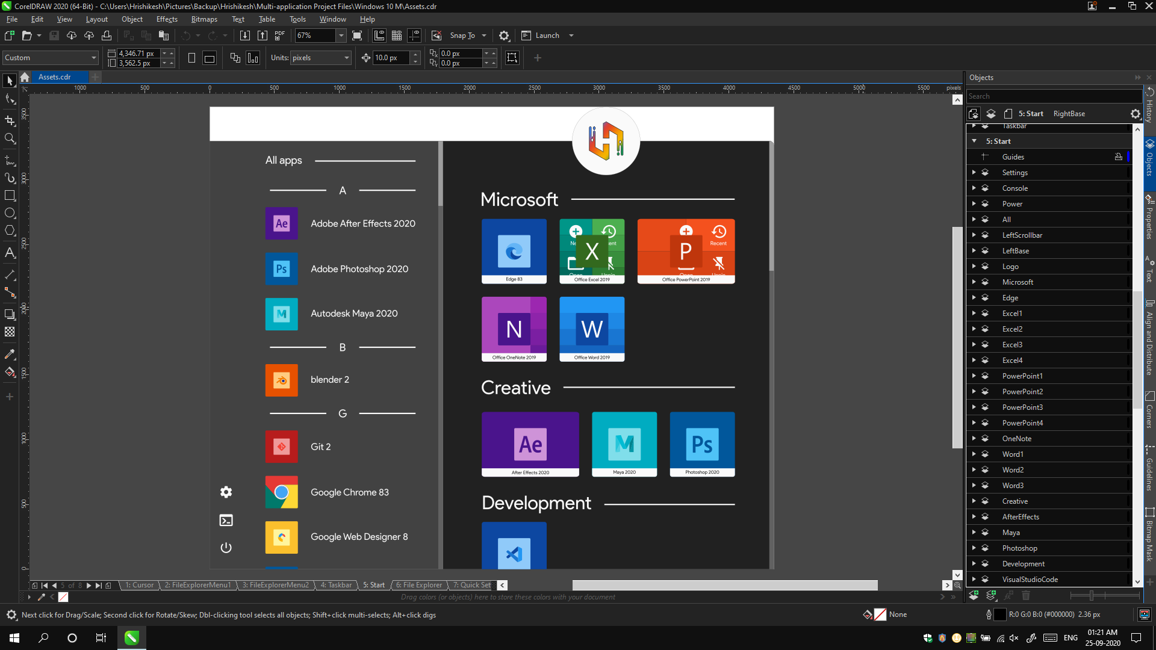The width and height of the screenshot is (1156, 650).
Task: Select the Interactive Fill tool
Action: [x=10, y=372]
